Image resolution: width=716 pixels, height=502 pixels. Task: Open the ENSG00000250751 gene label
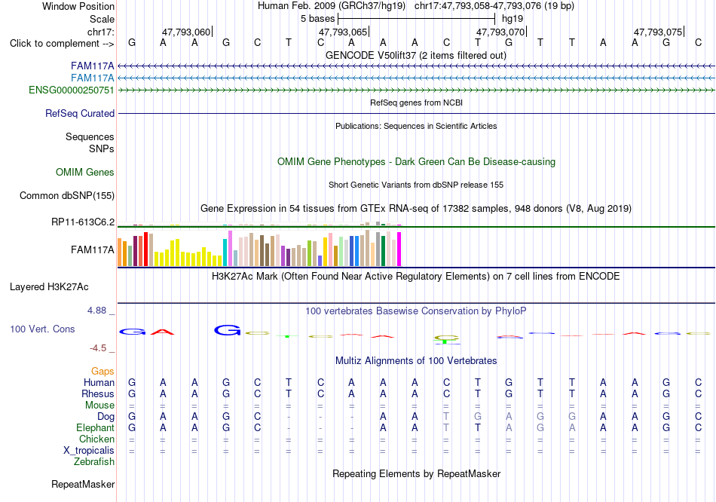coord(72,90)
